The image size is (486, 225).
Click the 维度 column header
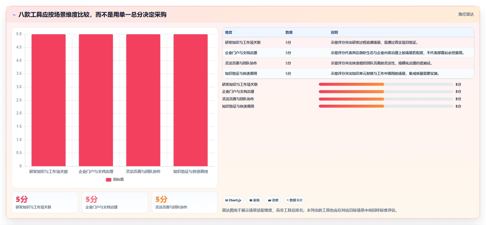point(228,33)
